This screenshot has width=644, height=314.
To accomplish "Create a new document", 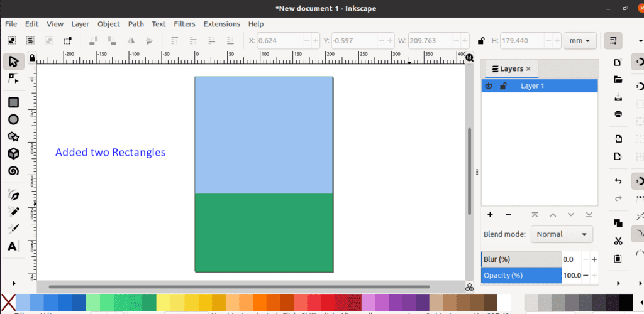I will click(618, 62).
